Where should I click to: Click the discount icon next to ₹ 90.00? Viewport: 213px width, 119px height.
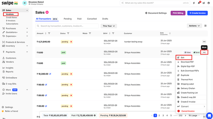coord(46,85)
